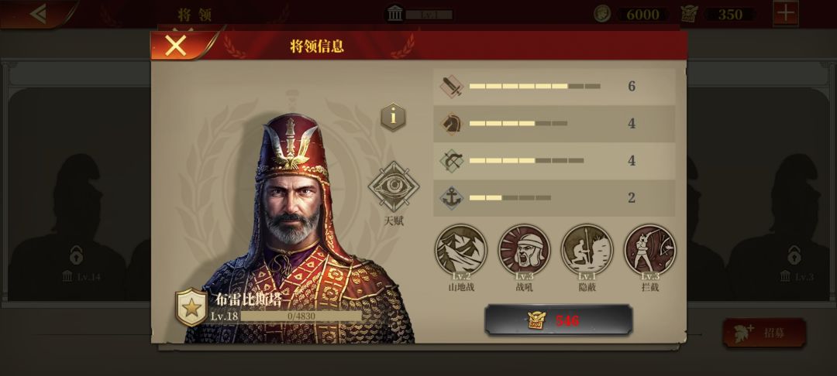Select the 战吼 war cry skill
This screenshot has width=837, height=376.
click(524, 250)
